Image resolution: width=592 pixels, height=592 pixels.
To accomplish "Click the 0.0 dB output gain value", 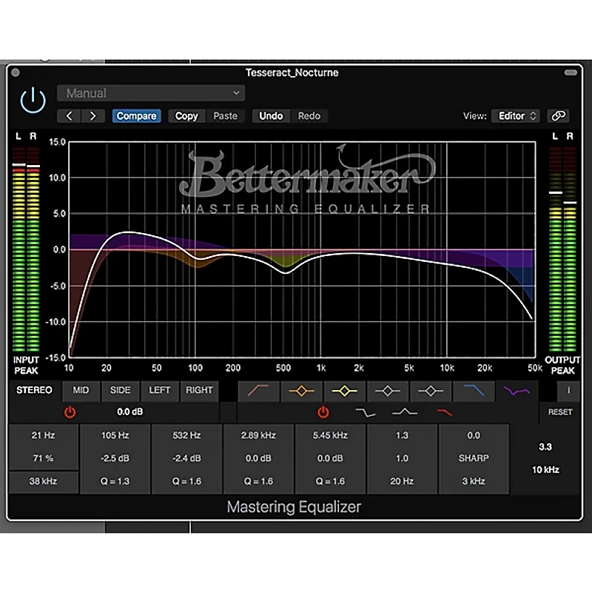I will 130,411.
